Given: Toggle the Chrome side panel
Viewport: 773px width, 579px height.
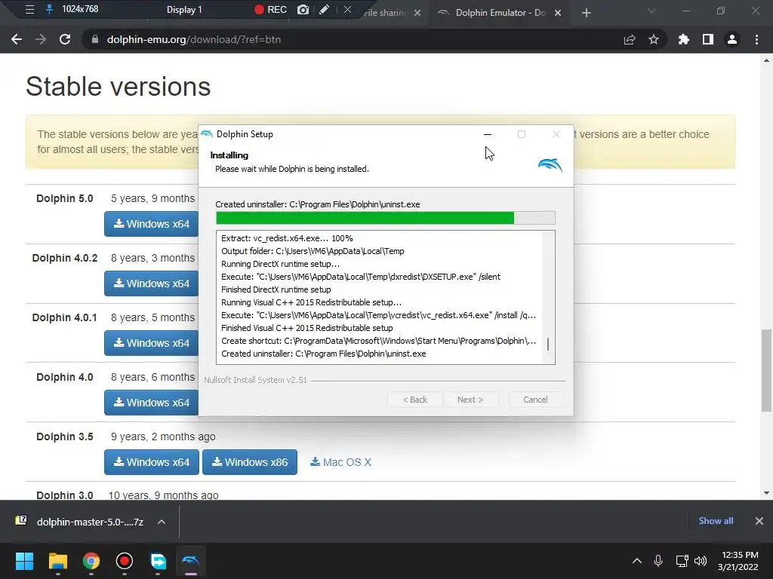Looking at the screenshot, I should click(708, 39).
